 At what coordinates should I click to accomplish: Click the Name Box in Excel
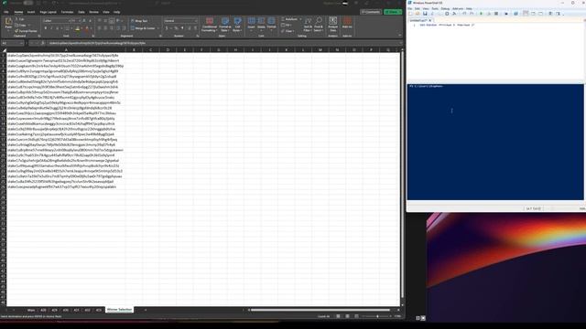pos(12,43)
